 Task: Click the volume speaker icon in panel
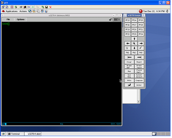pos(167,11)
